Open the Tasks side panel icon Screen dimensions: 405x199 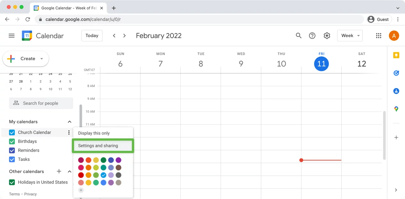pos(396,73)
